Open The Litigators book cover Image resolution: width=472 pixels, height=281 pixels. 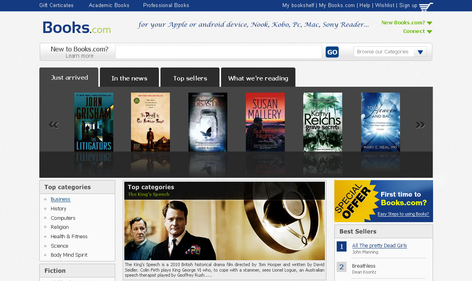94,122
